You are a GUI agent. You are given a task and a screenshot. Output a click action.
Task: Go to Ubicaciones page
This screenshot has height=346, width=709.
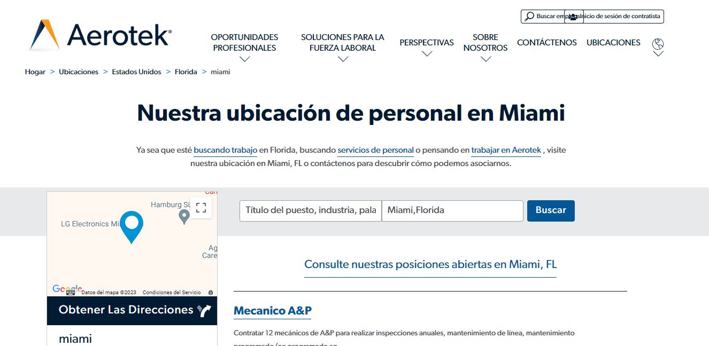click(613, 43)
